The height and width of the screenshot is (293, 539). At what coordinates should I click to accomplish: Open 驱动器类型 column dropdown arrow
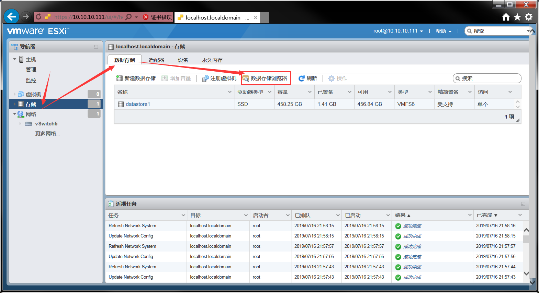(x=270, y=92)
